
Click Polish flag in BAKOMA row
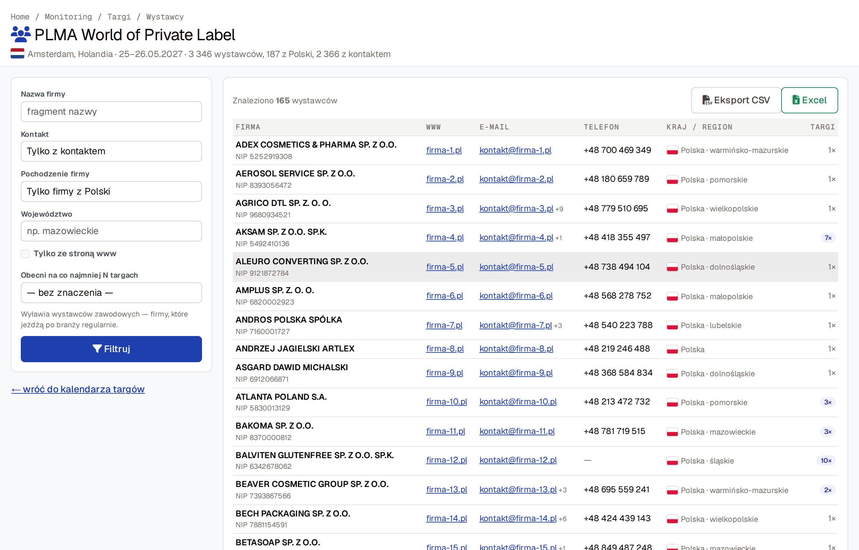click(x=672, y=432)
